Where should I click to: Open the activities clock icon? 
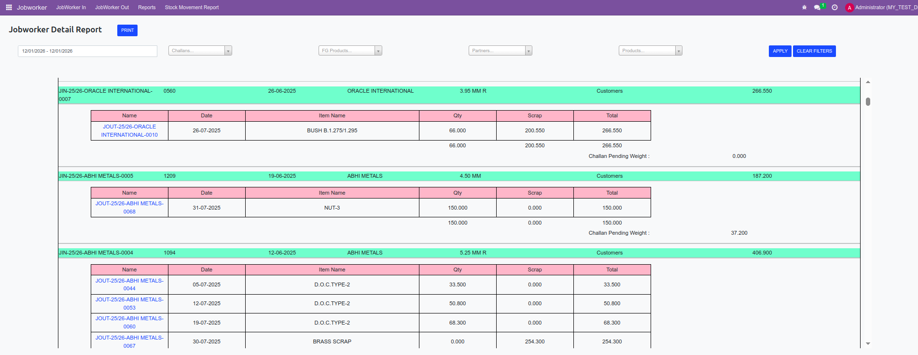[x=835, y=8]
